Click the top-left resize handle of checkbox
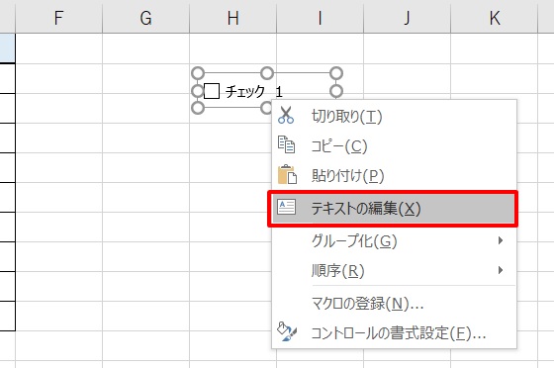The width and height of the screenshot is (554, 368). tap(198, 73)
